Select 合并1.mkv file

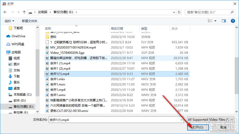coord(117,79)
